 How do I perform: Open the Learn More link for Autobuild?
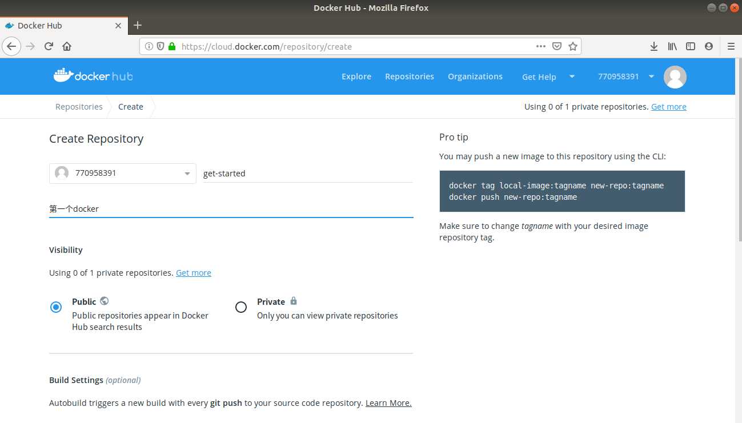[388, 403]
